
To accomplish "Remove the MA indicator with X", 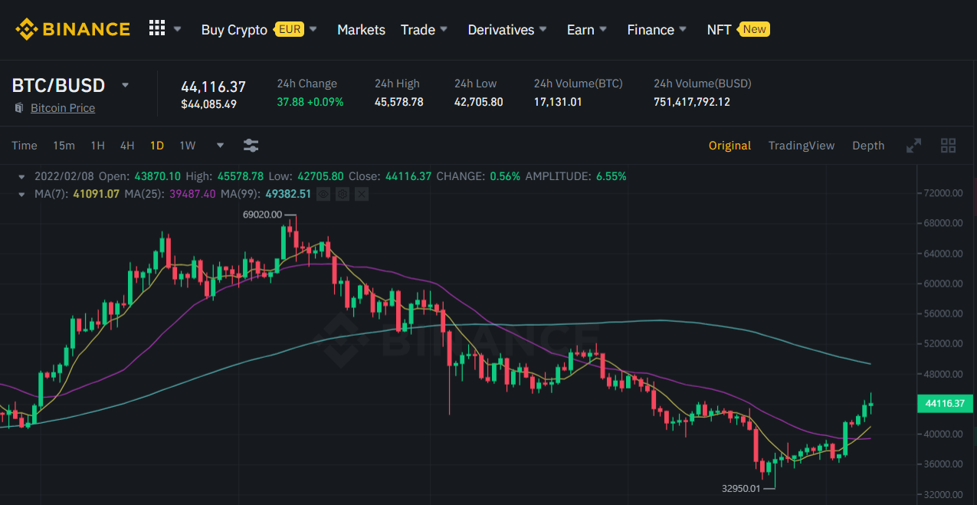I will (362, 195).
